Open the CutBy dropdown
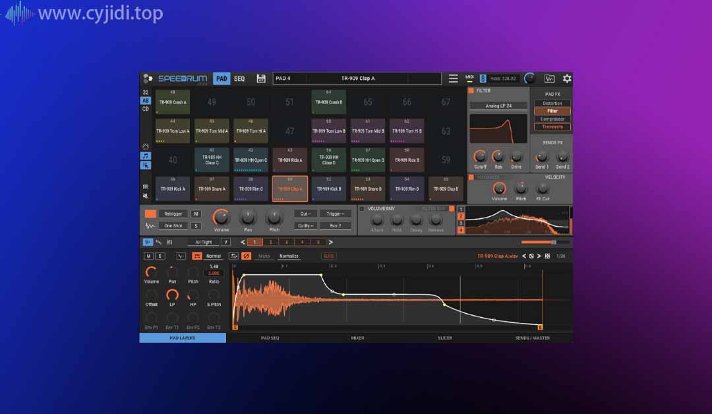Viewport: 712px width, 414px height. coord(305,225)
